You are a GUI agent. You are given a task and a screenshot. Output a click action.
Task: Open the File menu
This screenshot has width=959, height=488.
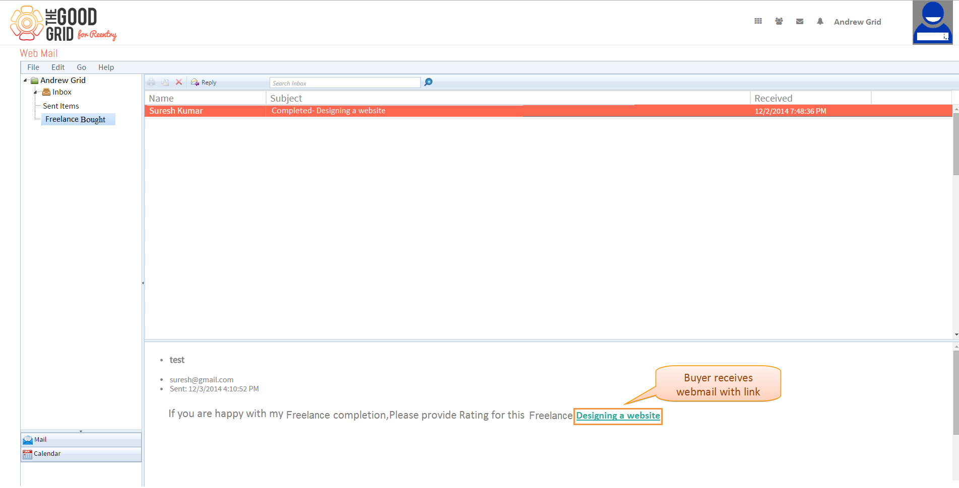tap(33, 67)
